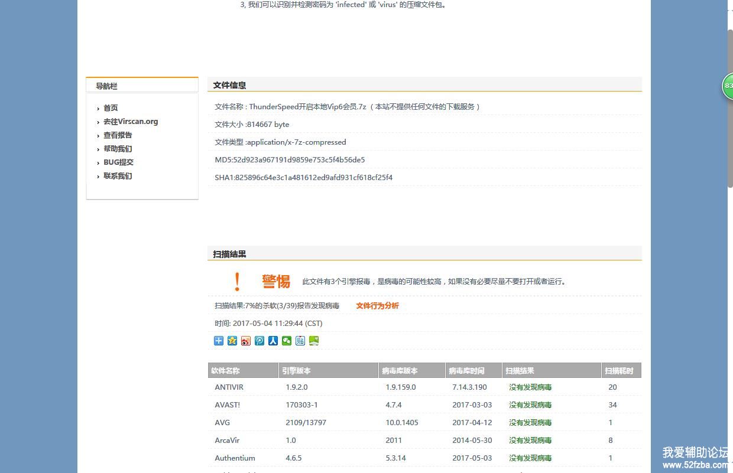Screen dimensions: 733x473
Task: Go to 首页 in the navigation bar
Action: (111, 108)
